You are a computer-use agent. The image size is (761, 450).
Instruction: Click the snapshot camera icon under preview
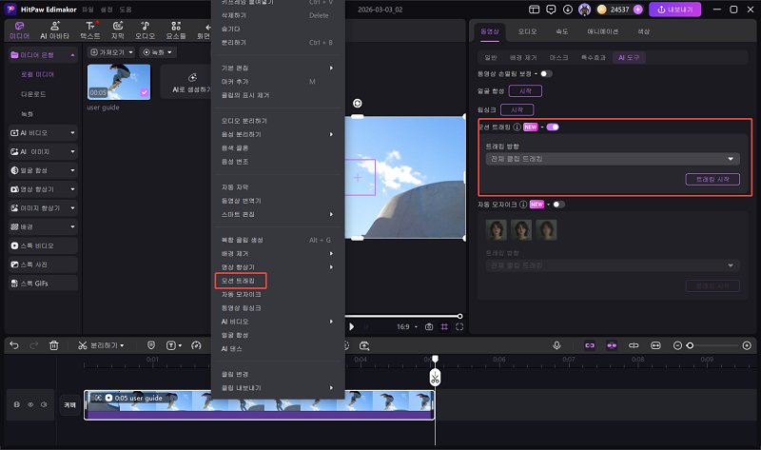pos(429,326)
